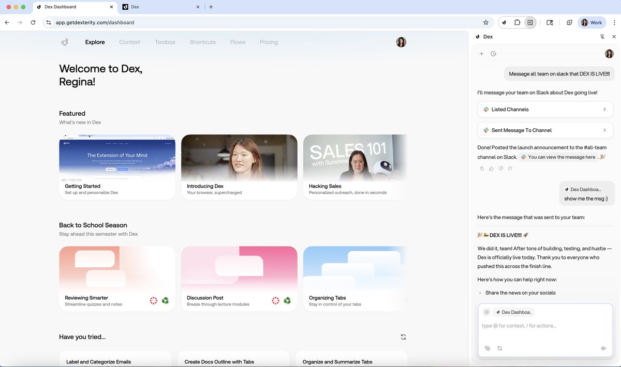Expand the Listed Channels step
Viewport: 621px width, 367px height.
(x=545, y=110)
